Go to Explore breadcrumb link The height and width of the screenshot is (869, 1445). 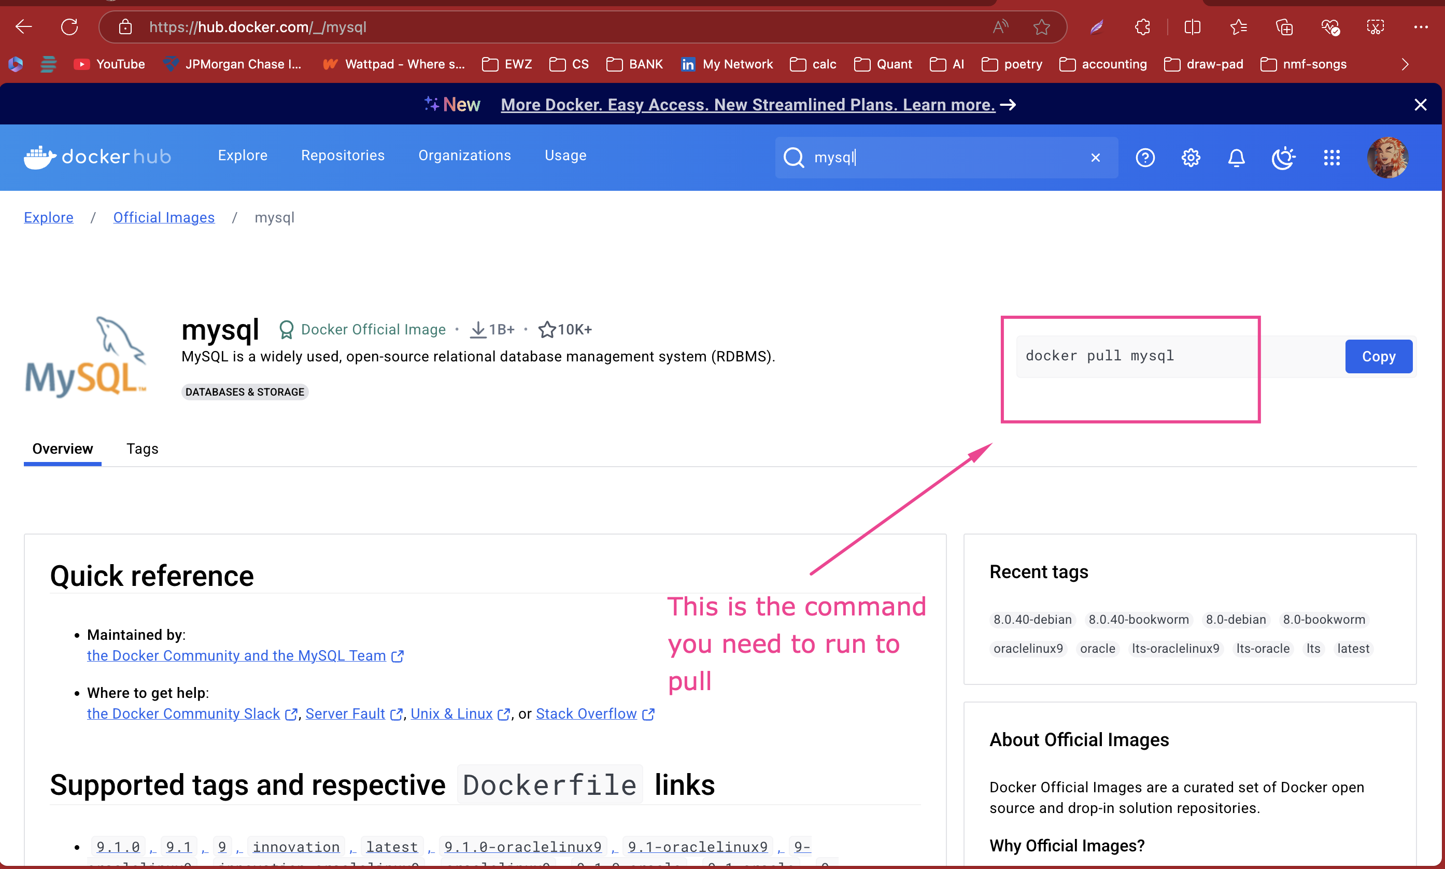(x=49, y=217)
